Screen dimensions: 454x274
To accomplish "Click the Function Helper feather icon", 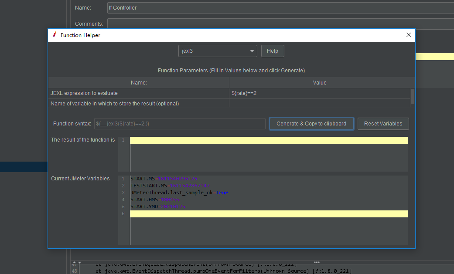I will click(55, 35).
